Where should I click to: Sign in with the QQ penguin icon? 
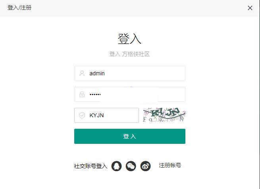pos(116,166)
